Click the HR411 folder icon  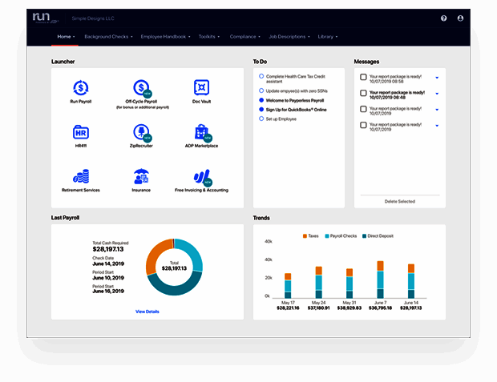81,132
